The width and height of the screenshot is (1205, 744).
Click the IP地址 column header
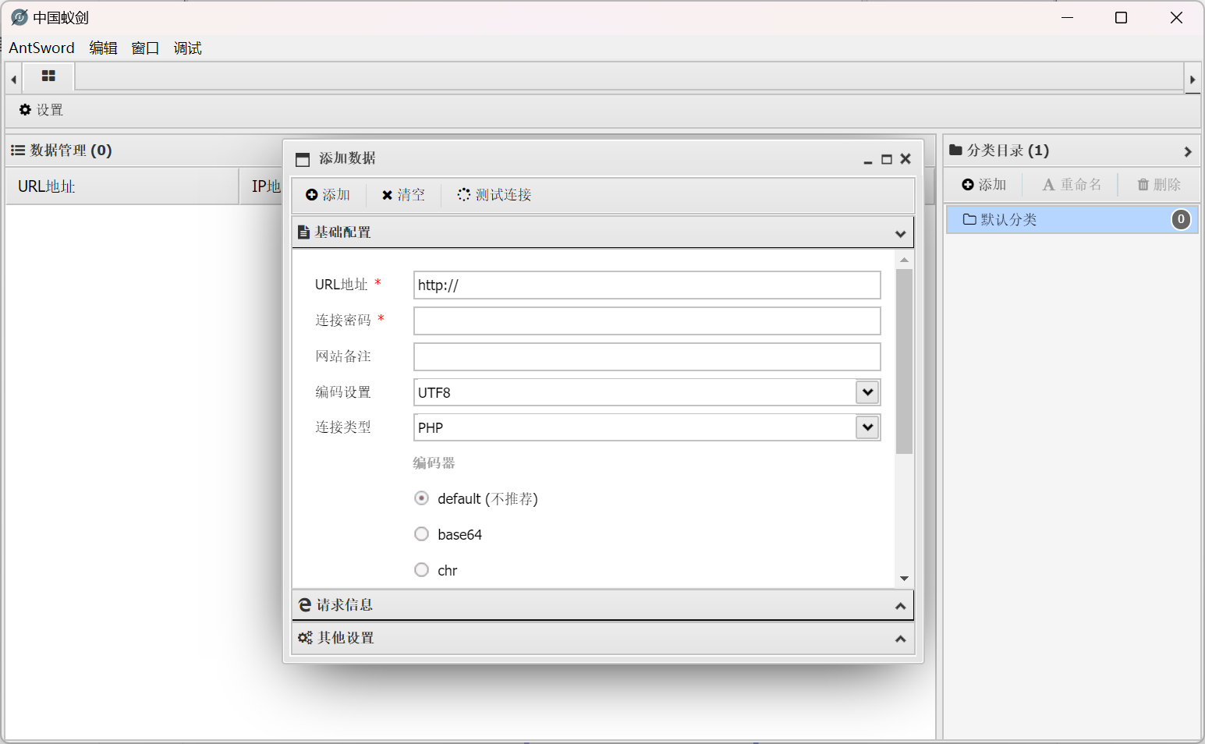click(x=266, y=186)
